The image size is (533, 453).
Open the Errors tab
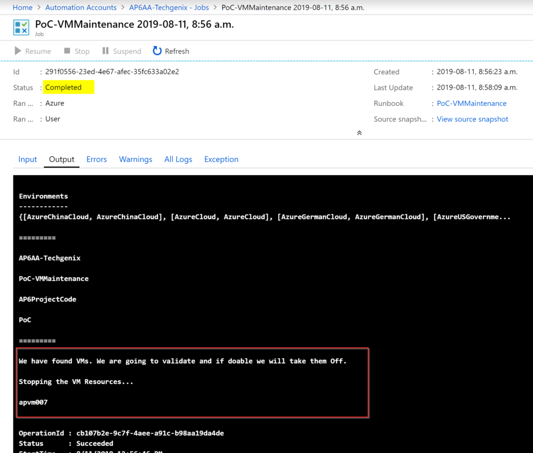click(96, 159)
